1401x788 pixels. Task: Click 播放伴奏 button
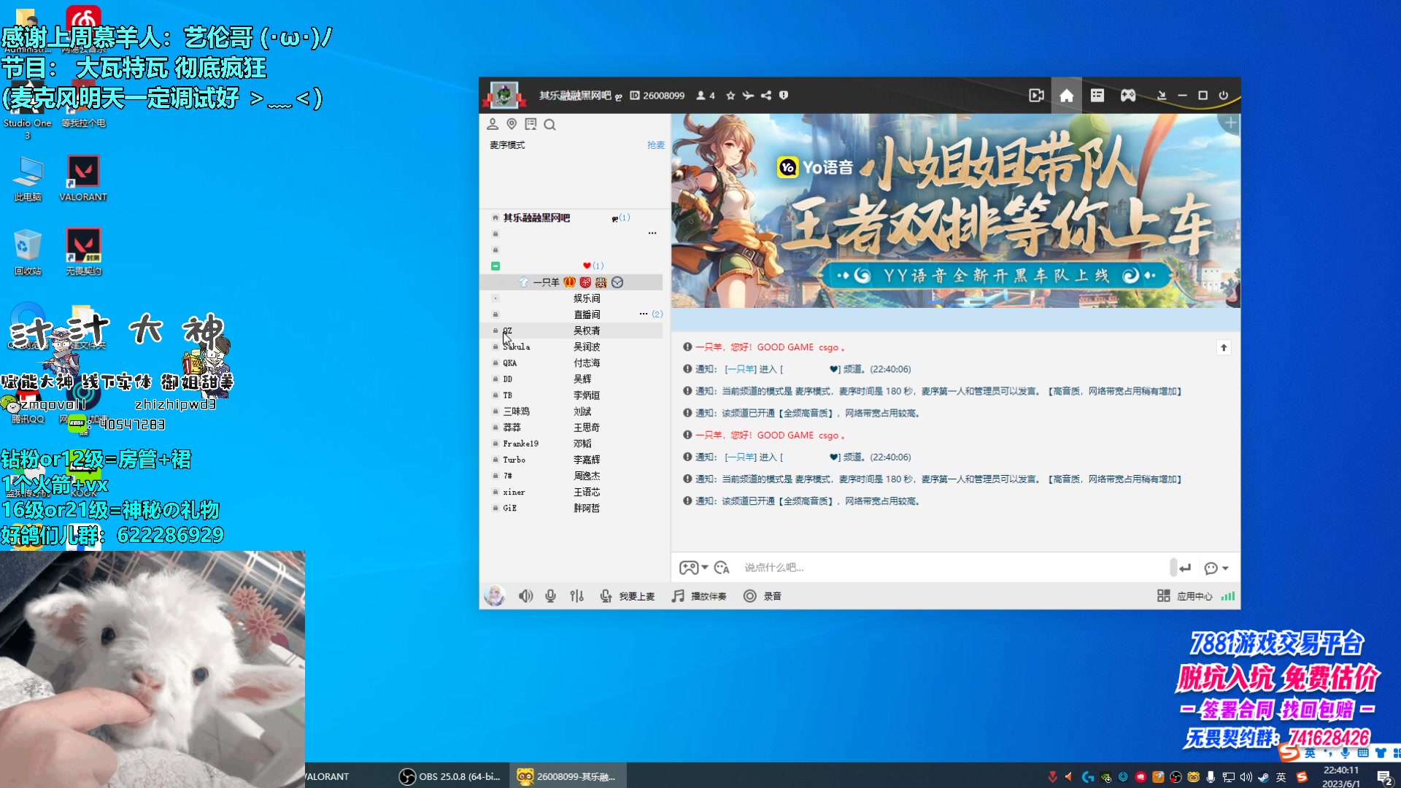coord(699,596)
